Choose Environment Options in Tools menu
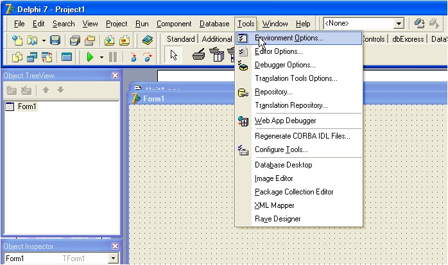This screenshot has width=448, height=265. pyautogui.click(x=299, y=38)
